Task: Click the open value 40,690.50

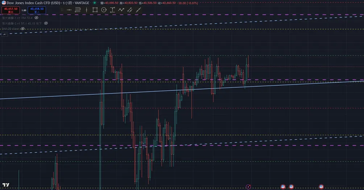Action: point(111,3)
